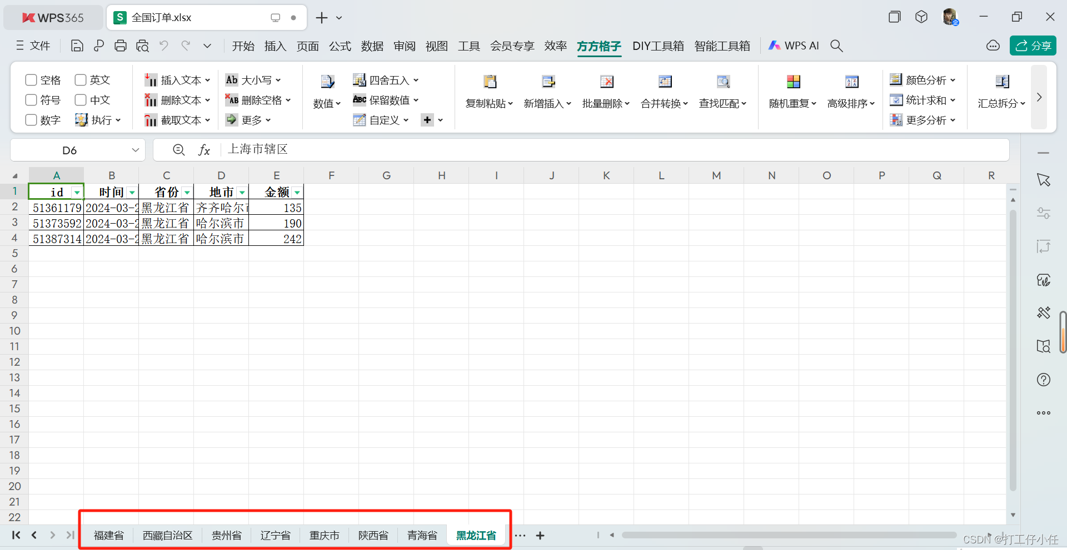Click the 数值 value icon
The height and width of the screenshot is (550, 1067).
click(x=327, y=82)
